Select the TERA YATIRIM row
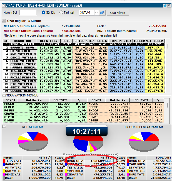This screenshot has width=172, height=181. (x=84, y=44)
